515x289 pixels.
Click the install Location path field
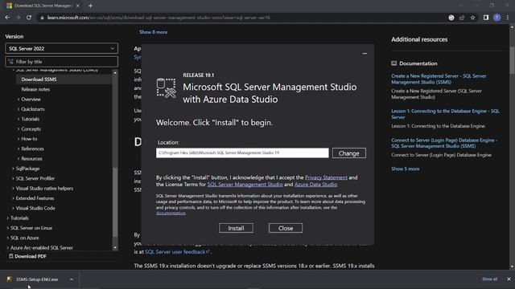[x=242, y=153]
